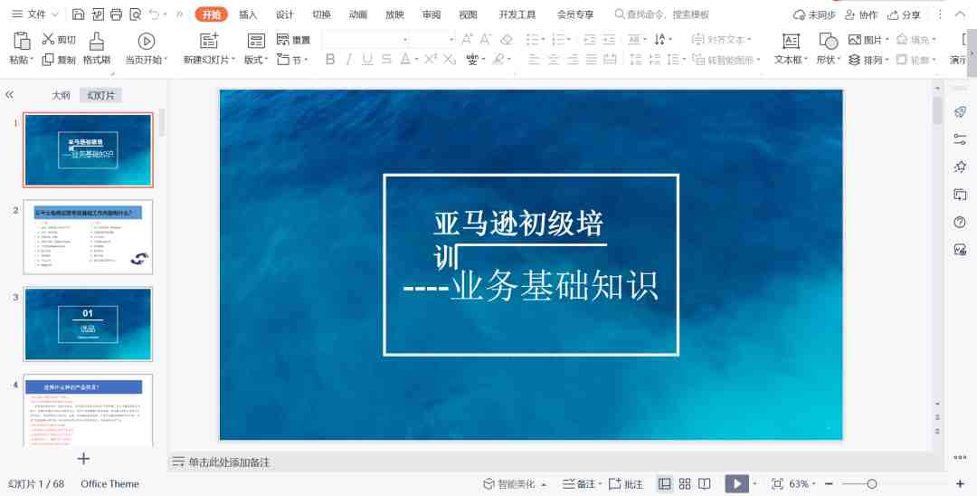The image size is (977, 496).
Task: Click the Undo arrow icon
Action: coord(155,14)
